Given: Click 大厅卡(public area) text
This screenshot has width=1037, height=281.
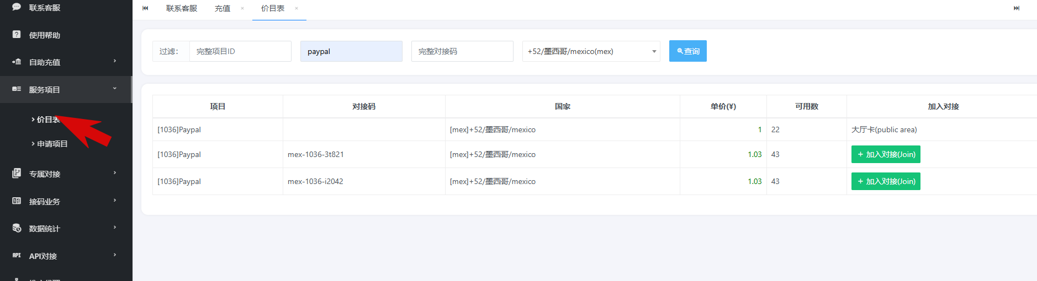Looking at the screenshot, I should 884,129.
